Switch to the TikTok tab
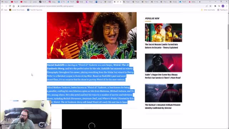The image size is (229, 129). click(43, 2)
